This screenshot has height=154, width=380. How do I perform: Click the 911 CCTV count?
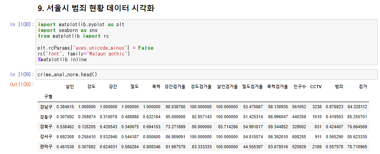point(318,137)
